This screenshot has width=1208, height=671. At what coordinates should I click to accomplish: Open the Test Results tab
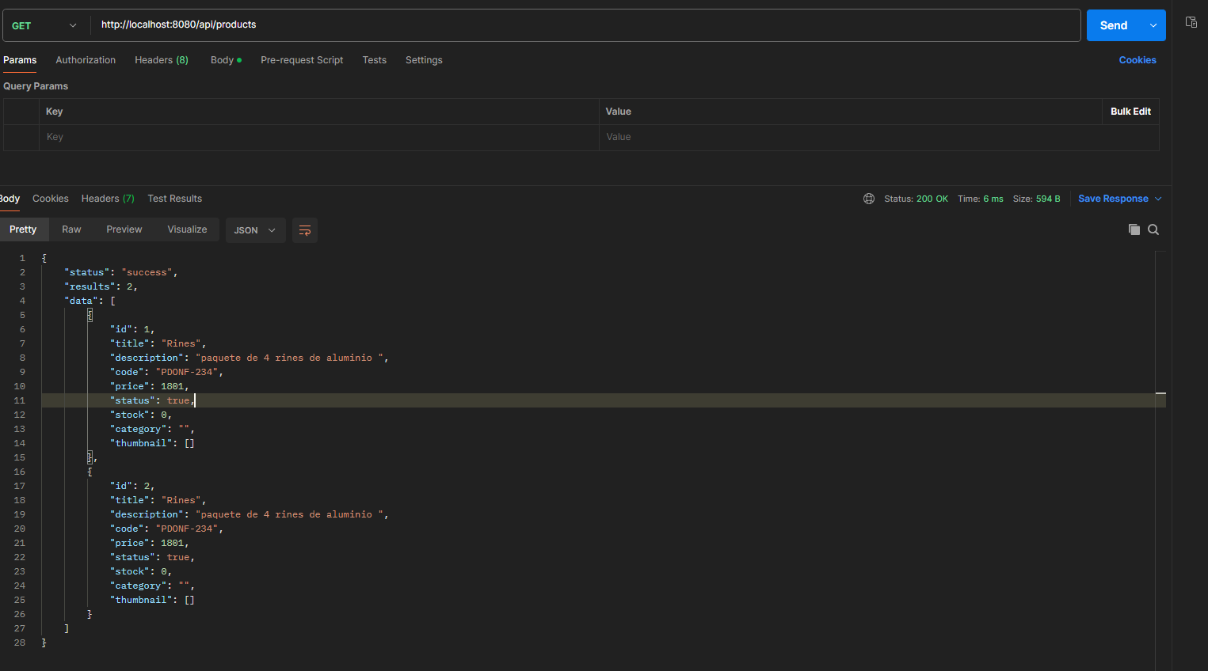[x=174, y=199]
